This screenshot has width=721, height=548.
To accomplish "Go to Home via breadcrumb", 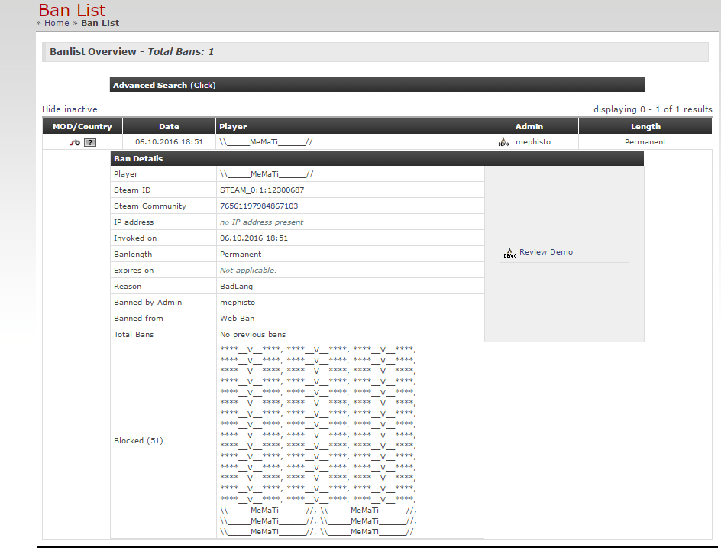I will (x=57, y=23).
